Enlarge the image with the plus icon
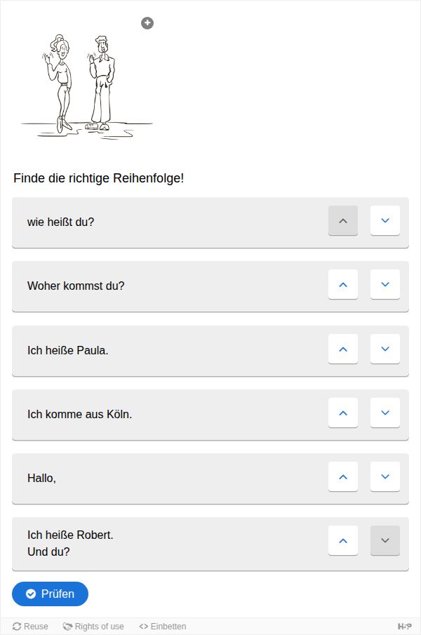421x635 pixels. (147, 23)
